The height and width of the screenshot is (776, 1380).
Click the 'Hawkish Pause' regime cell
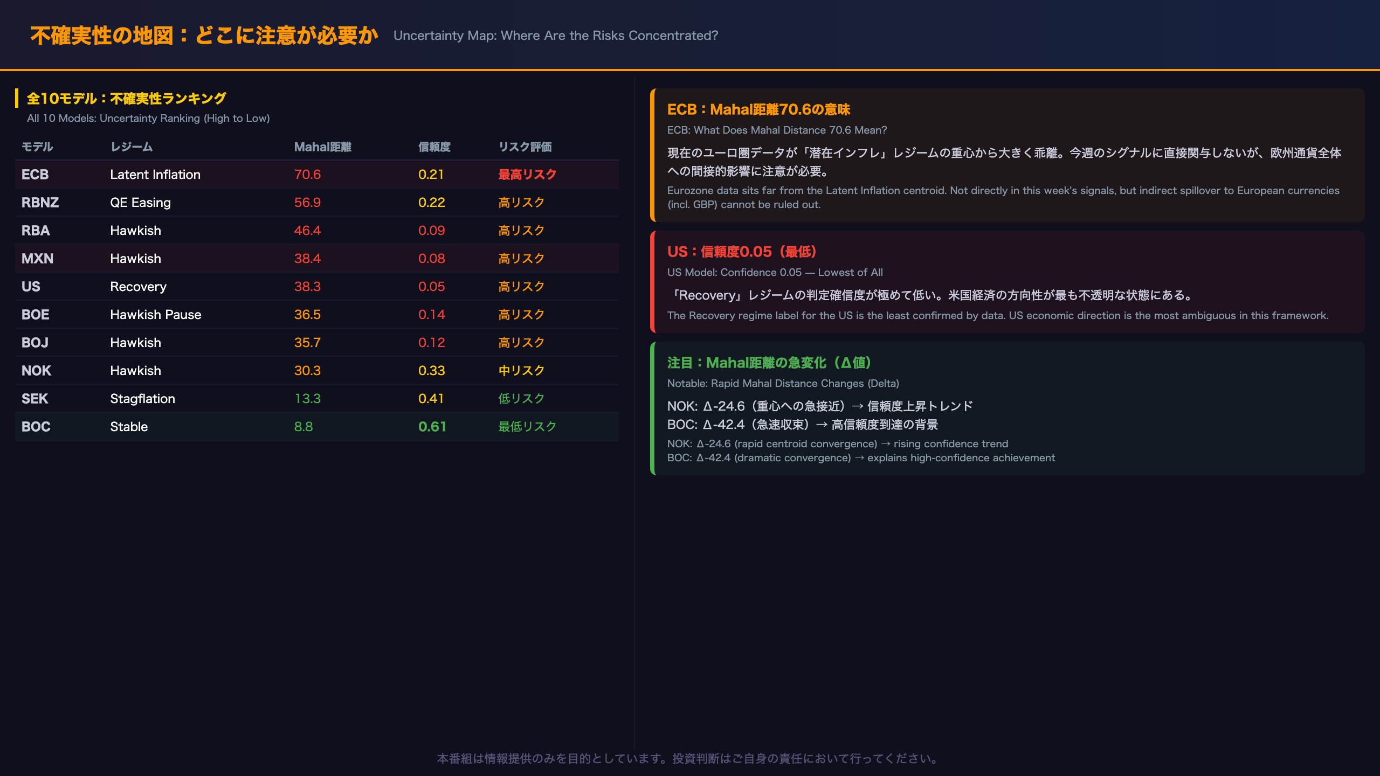(x=155, y=315)
